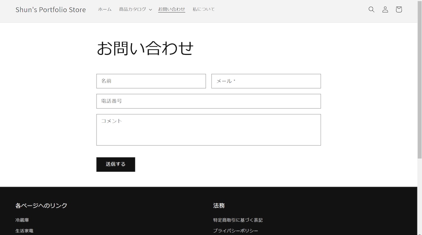Image resolution: width=422 pixels, height=235 pixels.
Task: Open the search icon in header
Action: [371, 10]
